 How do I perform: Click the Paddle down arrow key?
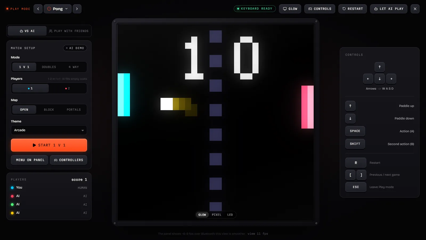point(350,118)
